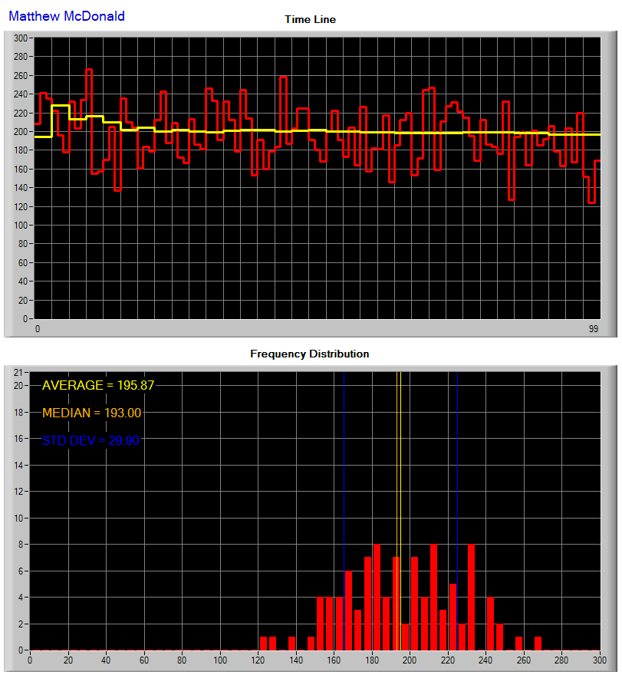Click the Frequency Distribution y-axis maximum 21

(18, 373)
